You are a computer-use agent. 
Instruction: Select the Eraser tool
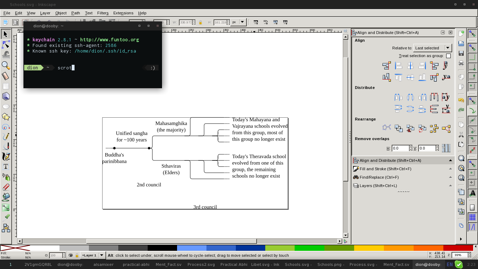pos(6,187)
